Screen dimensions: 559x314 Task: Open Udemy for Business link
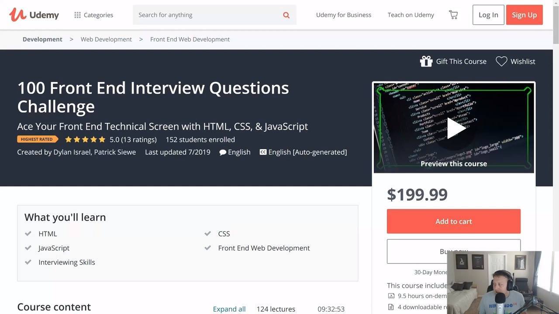[344, 15]
